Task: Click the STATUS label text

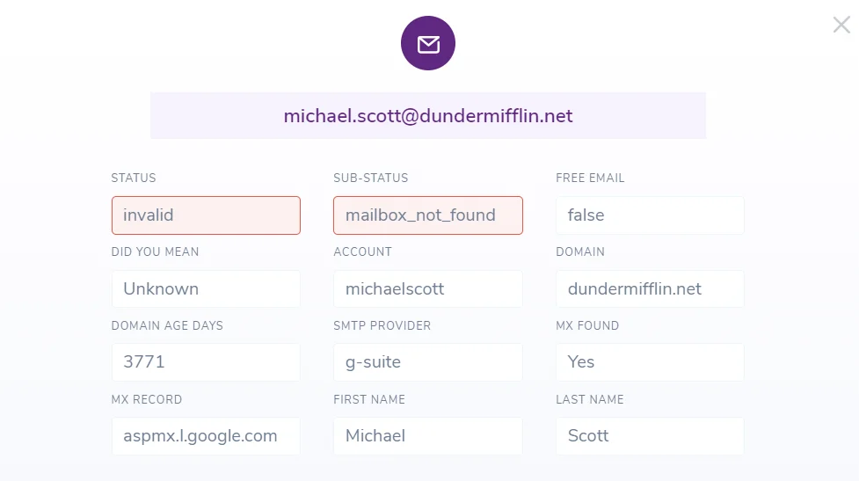Action: [134, 178]
